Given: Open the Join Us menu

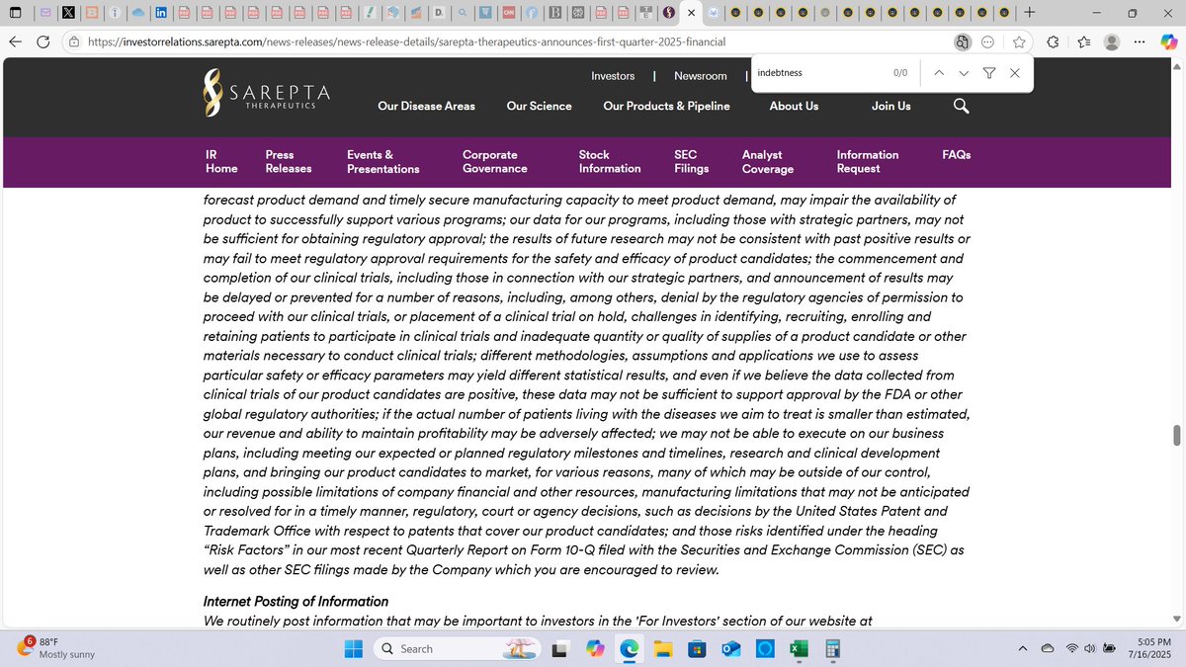Looking at the screenshot, I should pos(890,106).
